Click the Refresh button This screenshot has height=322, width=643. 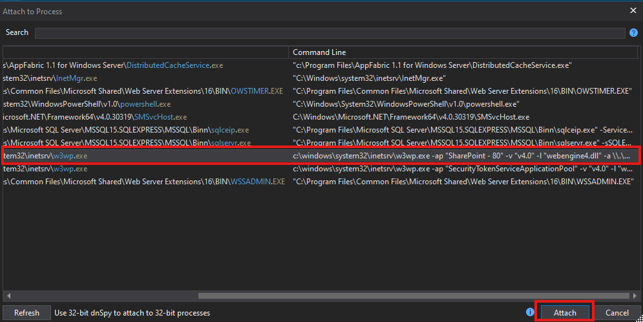(x=26, y=312)
